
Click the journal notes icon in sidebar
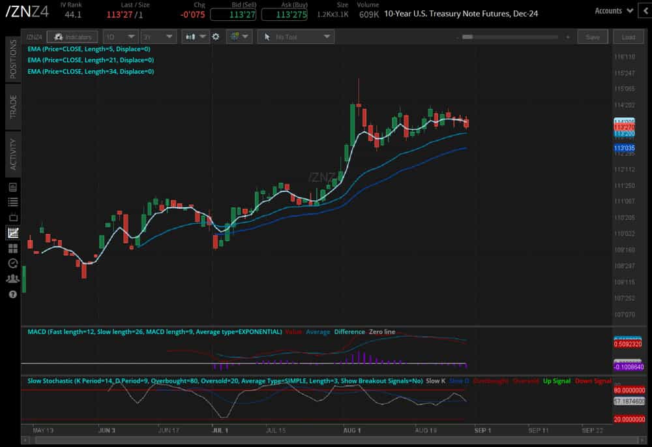click(x=12, y=186)
